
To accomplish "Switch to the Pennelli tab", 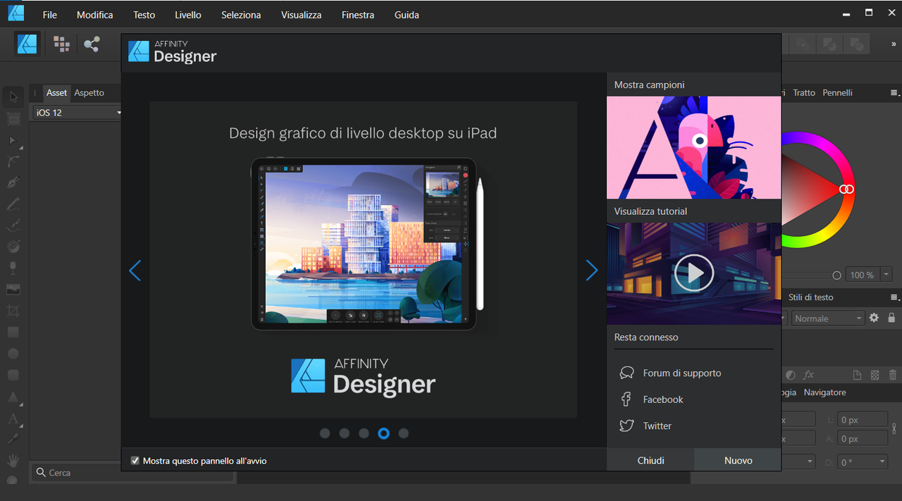I will (837, 92).
